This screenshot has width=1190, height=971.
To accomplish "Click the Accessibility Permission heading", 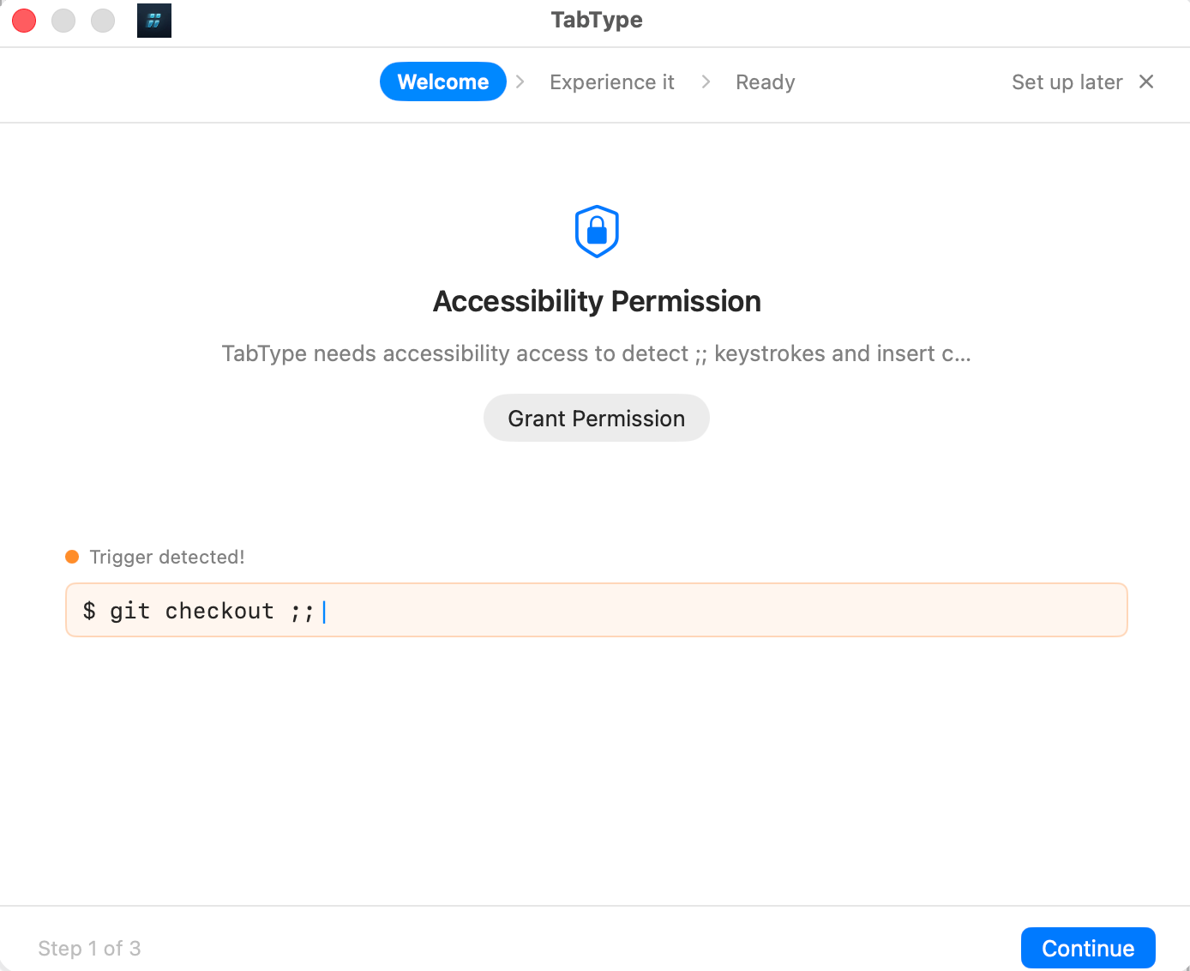I will 597,301.
